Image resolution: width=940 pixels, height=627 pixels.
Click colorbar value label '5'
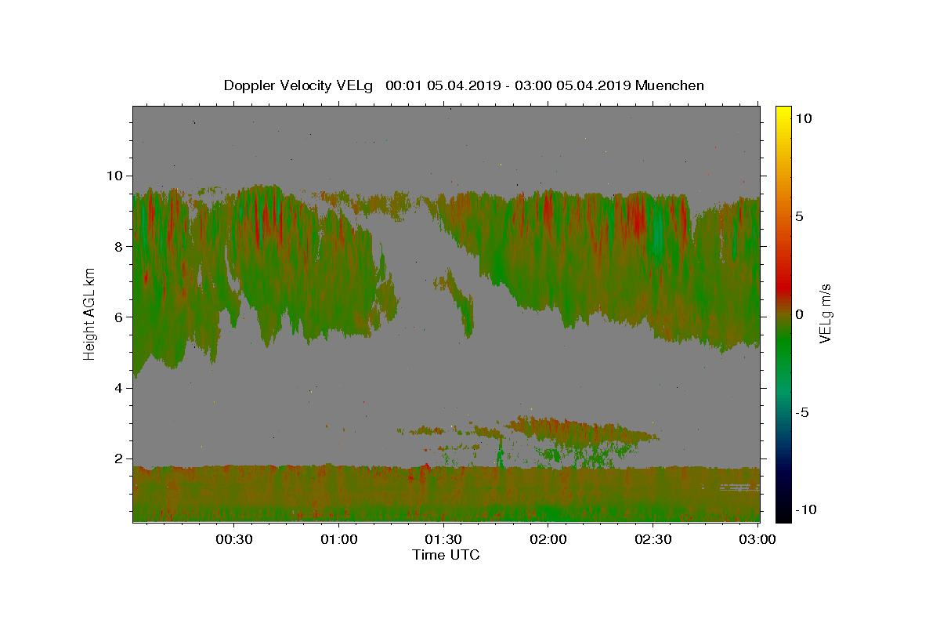[x=799, y=216]
